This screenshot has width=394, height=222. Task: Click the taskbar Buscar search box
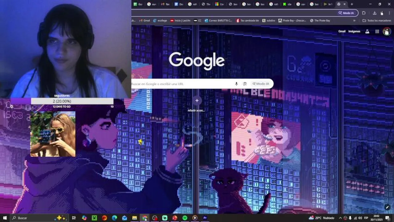39,218
